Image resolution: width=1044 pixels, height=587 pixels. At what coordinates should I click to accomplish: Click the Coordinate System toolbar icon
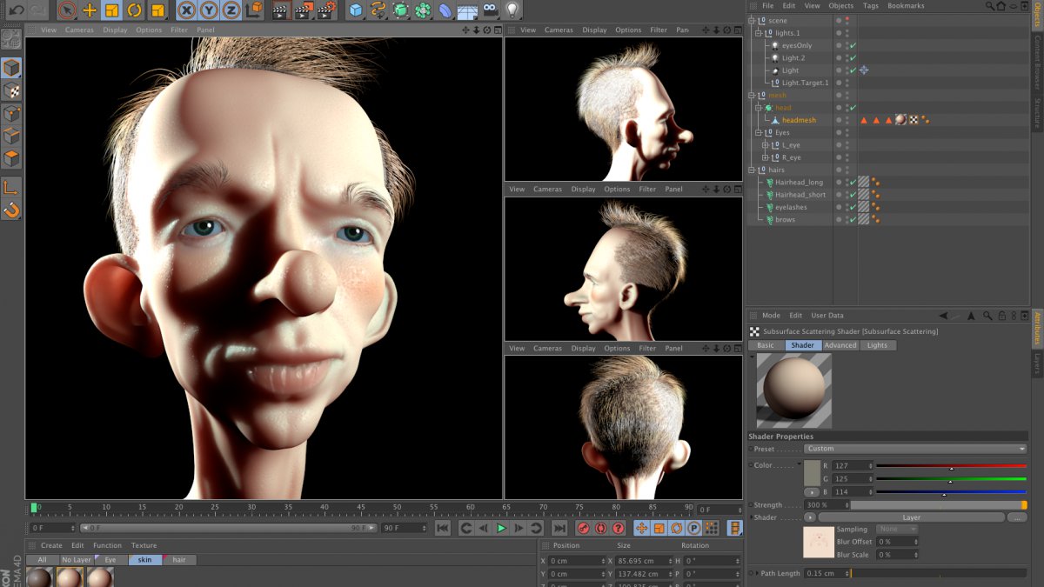(254, 10)
